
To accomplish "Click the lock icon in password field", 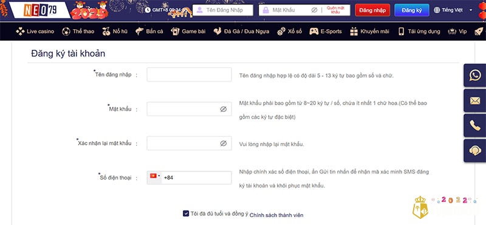I will [265, 10].
